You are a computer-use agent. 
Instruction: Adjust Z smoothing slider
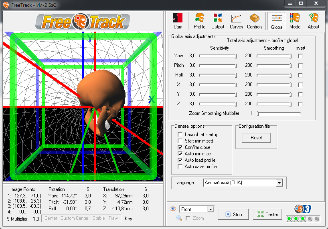pyautogui.click(x=274, y=104)
